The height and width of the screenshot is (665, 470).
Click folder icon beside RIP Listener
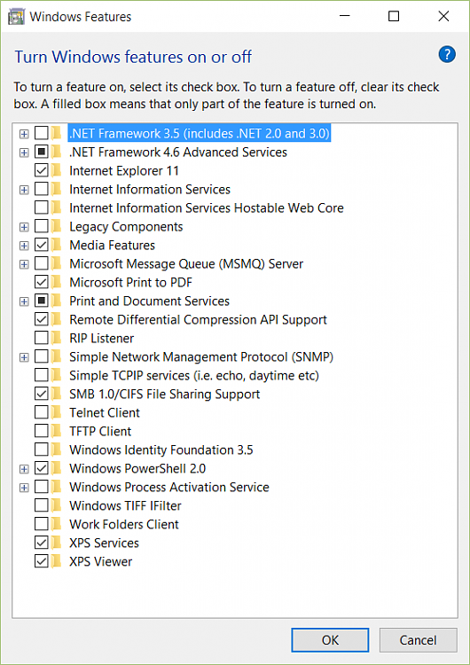(56, 338)
